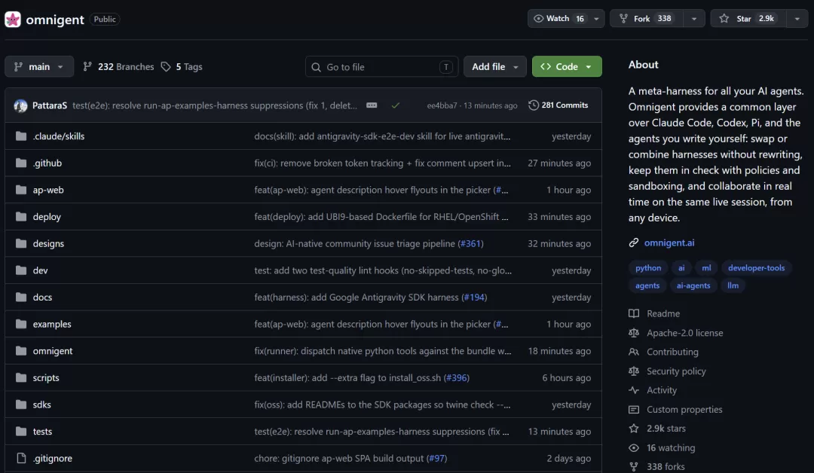This screenshot has height=473, width=814.
Task: Open Apache-2.0 license link
Action: click(684, 333)
